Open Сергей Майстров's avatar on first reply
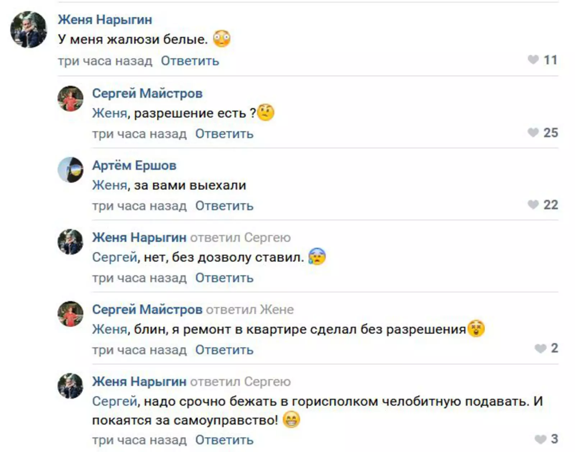 [x=70, y=99]
